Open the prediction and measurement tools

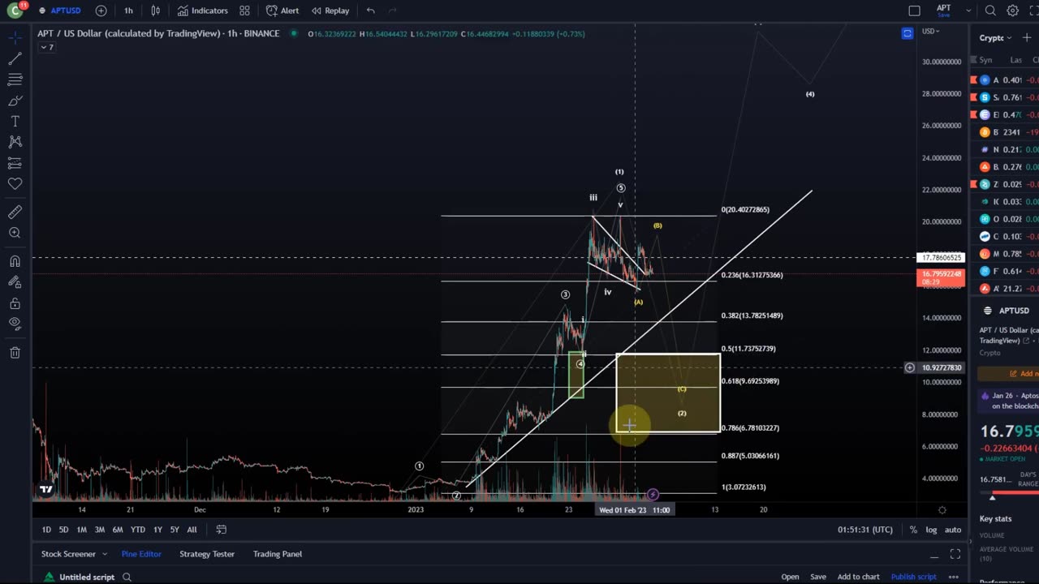(15, 163)
